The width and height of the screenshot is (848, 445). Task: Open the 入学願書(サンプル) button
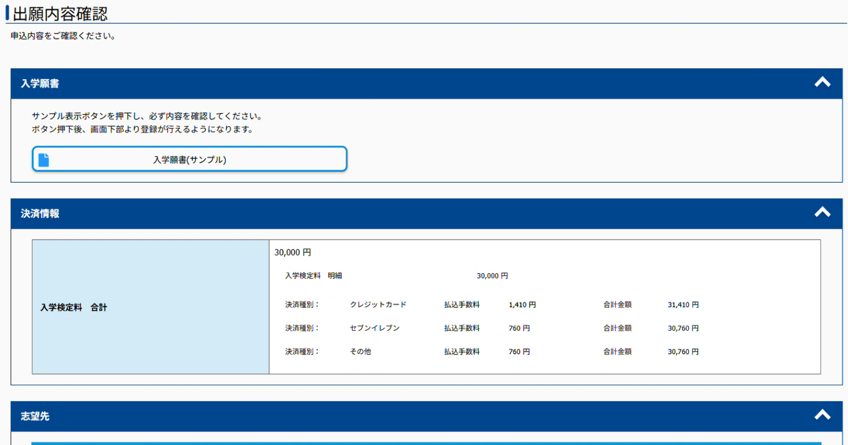point(189,159)
